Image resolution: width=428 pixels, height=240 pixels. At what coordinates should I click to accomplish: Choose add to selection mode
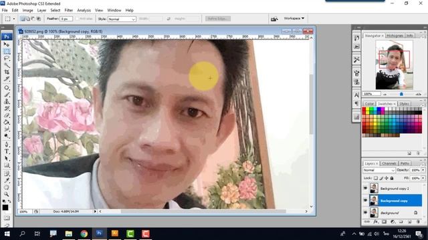click(x=28, y=19)
